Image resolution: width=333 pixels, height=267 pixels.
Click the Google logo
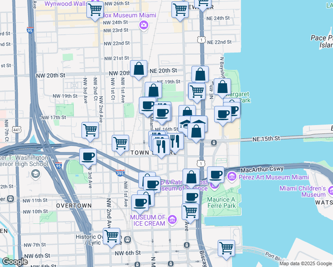tap(15, 262)
